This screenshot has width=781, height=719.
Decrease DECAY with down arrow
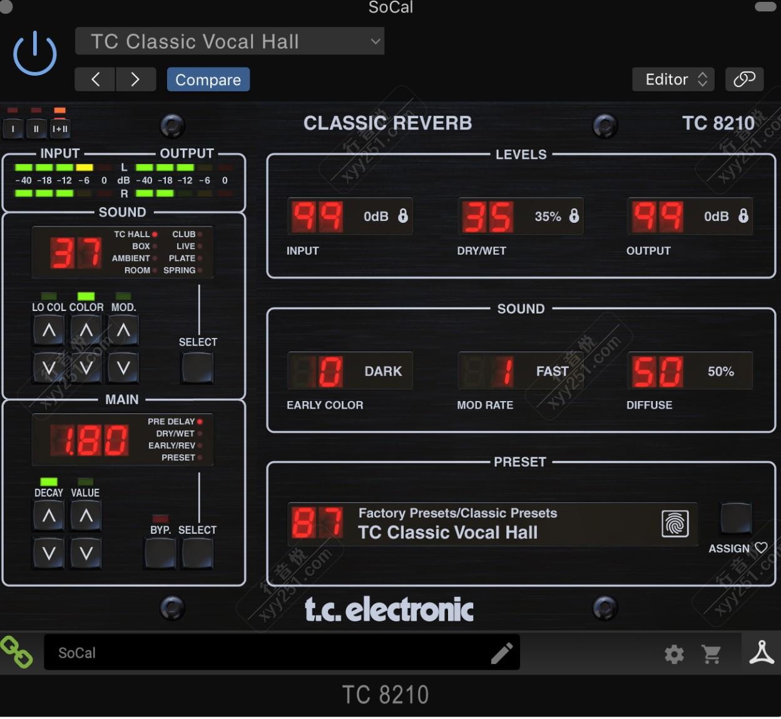coord(49,553)
